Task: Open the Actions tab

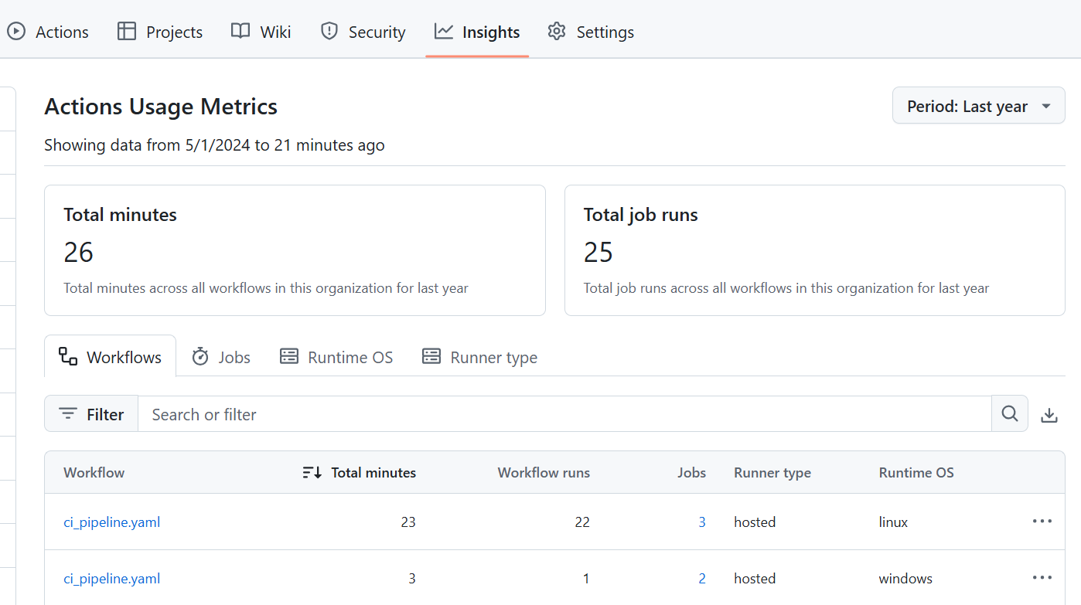Action: click(47, 32)
